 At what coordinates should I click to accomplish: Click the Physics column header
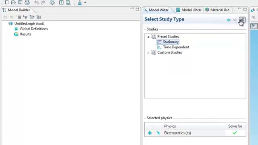click(170, 126)
